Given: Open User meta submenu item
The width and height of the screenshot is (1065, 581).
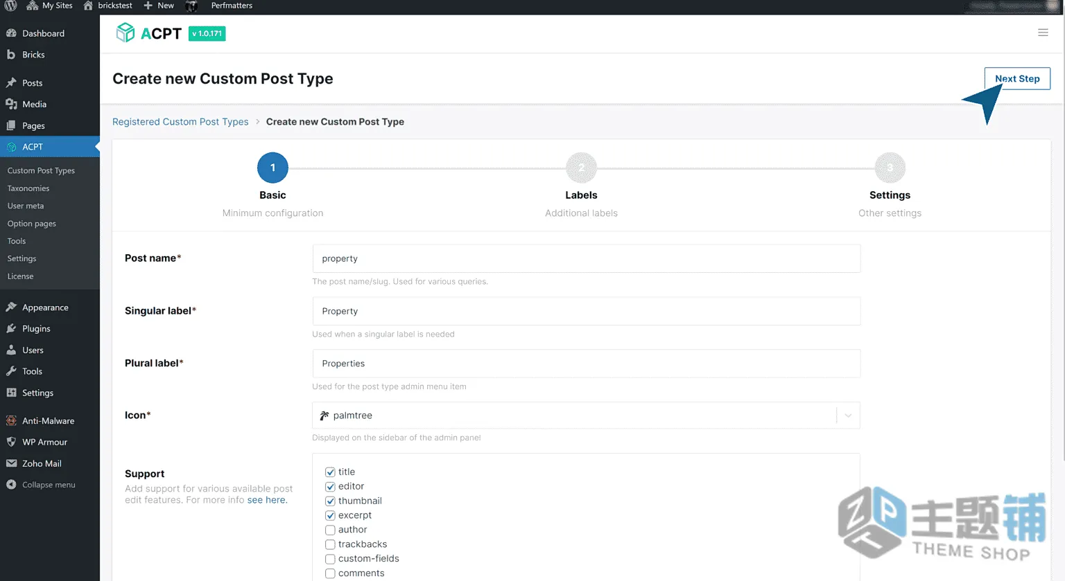Looking at the screenshot, I should click(x=26, y=206).
